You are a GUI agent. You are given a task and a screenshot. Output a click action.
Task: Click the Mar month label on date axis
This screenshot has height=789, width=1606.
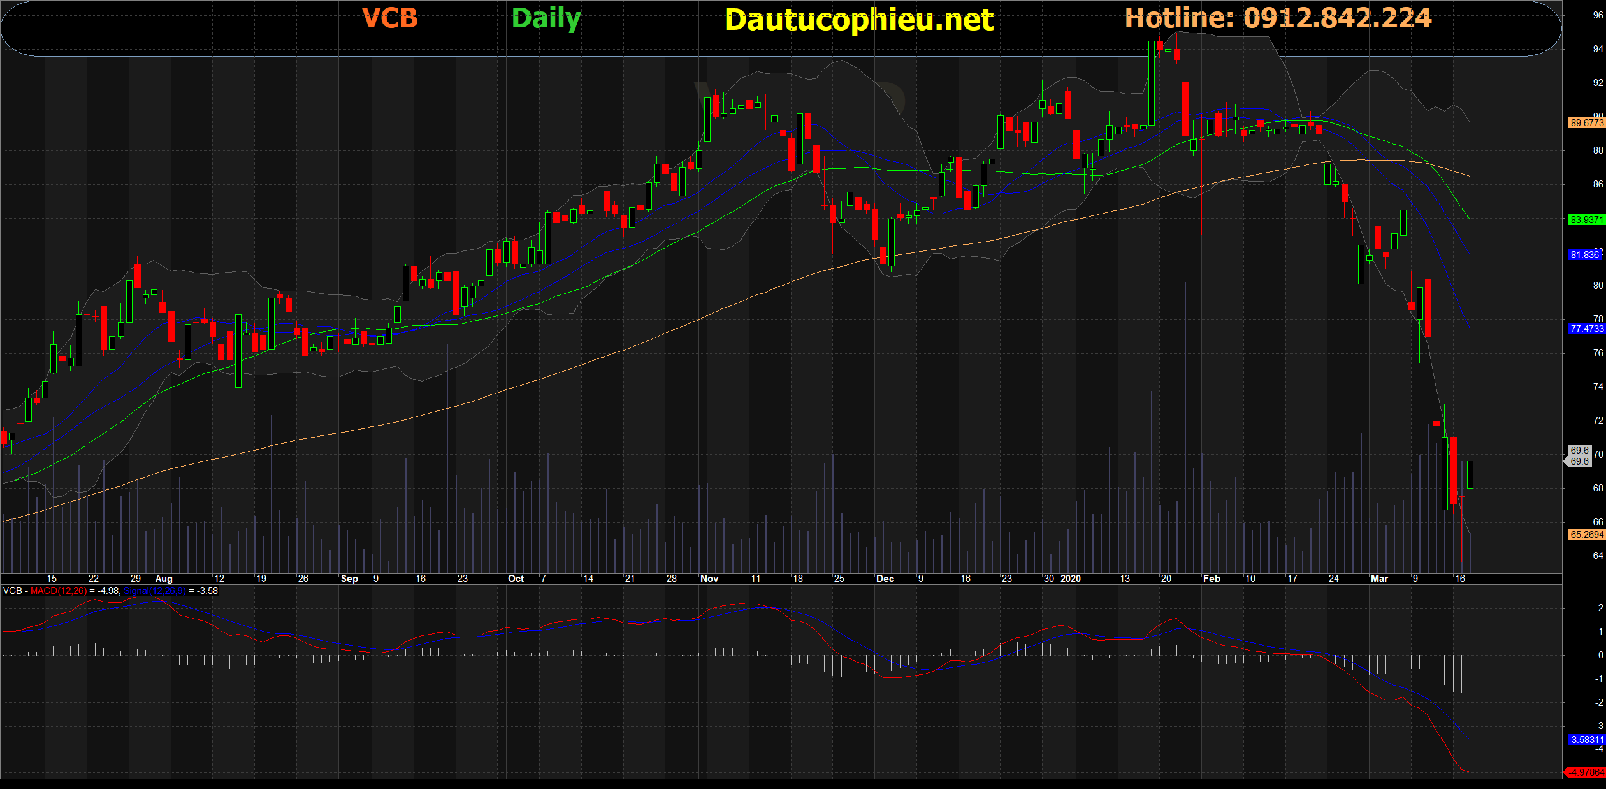tap(1379, 579)
